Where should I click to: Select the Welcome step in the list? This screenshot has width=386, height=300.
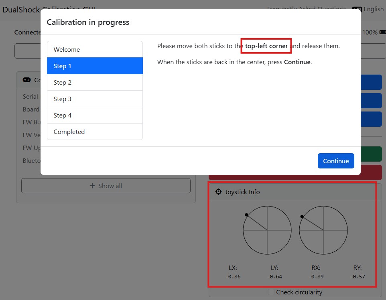95,50
